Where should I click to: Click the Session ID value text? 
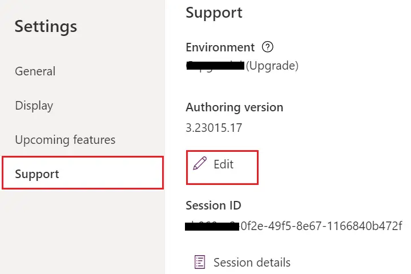click(293, 225)
